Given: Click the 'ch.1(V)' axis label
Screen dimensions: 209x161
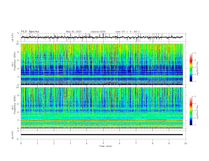Looking at the screenshot, I should pyautogui.click(x=13, y=37).
